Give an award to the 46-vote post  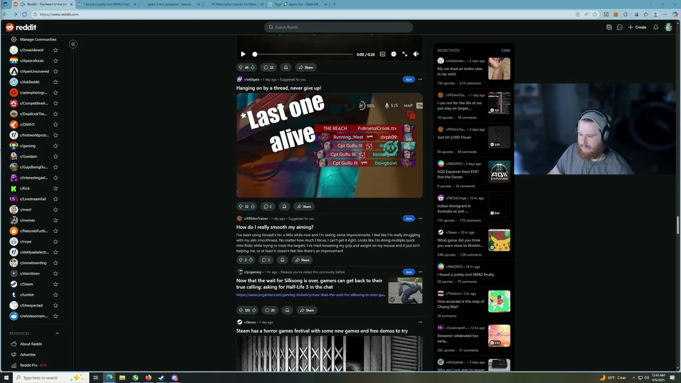pyautogui.click(x=286, y=68)
